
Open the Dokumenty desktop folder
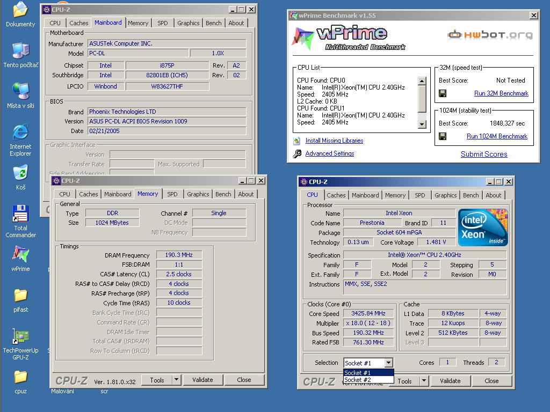[20, 14]
